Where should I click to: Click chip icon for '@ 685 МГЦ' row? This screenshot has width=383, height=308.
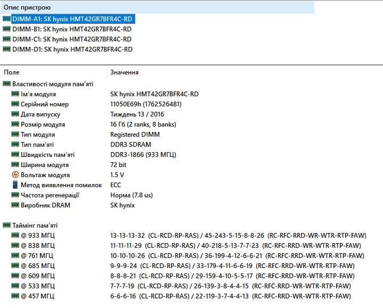click(15, 265)
